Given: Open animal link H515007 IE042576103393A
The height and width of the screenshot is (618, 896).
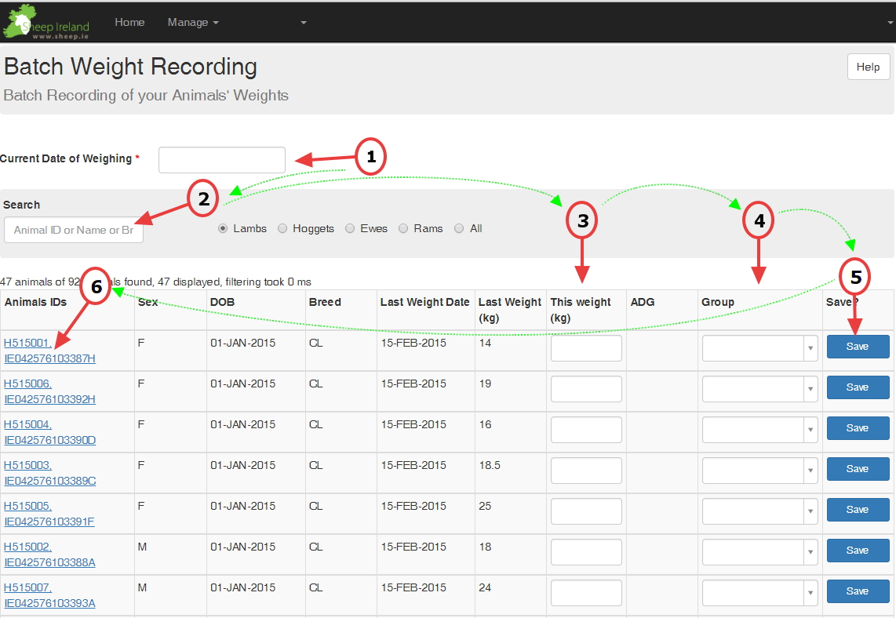Looking at the screenshot, I should pos(49,595).
